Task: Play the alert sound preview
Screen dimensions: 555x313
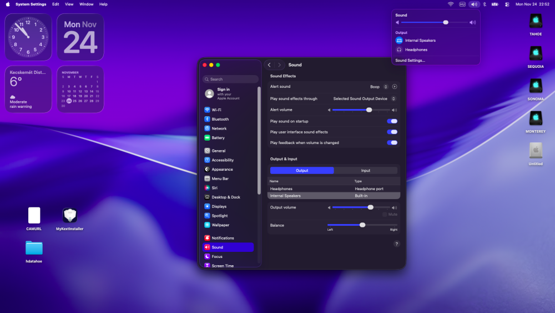Action: [394, 87]
